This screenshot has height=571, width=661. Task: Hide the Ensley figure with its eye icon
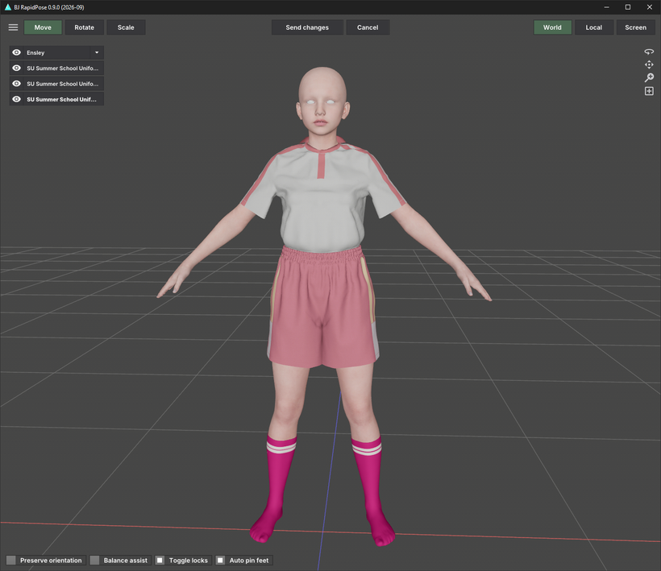click(16, 52)
